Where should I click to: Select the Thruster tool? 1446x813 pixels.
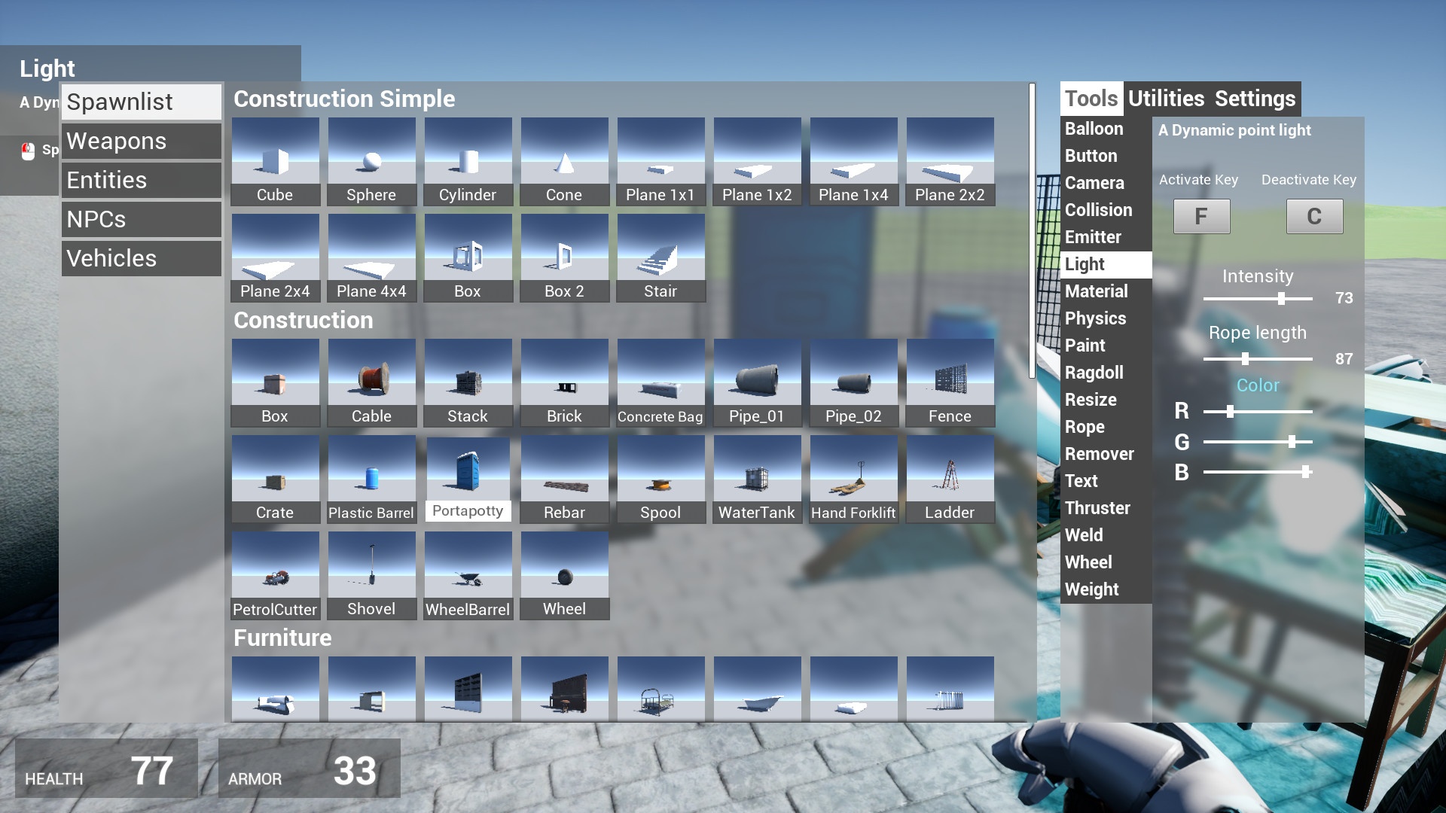coord(1097,508)
